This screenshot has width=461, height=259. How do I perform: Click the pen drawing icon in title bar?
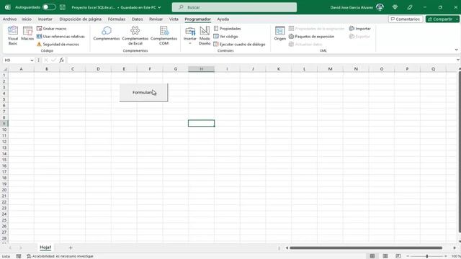click(410, 7)
